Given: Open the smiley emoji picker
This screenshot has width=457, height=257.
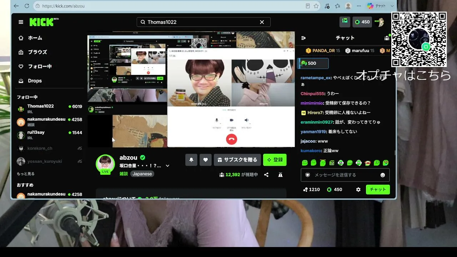Looking at the screenshot, I should [383, 175].
